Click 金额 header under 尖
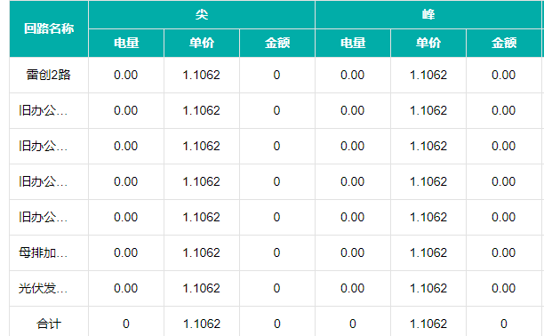Screen dimensions: 544x336 click(277, 43)
